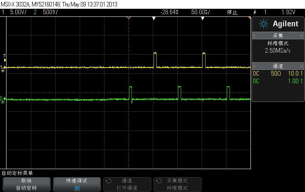The height and width of the screenshot is (192, 305).
Task: Select the 通道 panel header
Action: coord(278,66)
